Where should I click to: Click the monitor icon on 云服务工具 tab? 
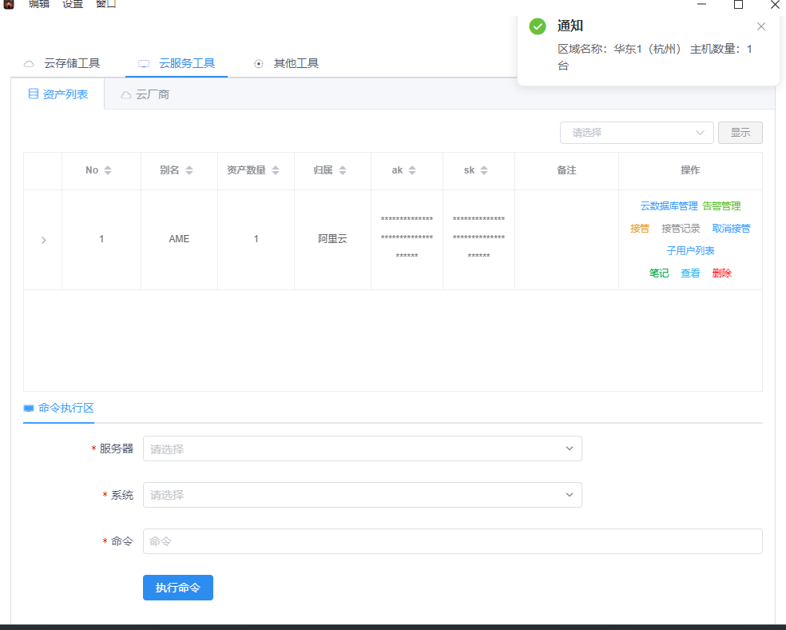pyautogui.click(x=145, y=62)
